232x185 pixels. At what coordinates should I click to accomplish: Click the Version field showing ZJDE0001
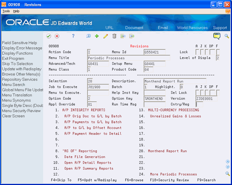[x=206, y=98]
